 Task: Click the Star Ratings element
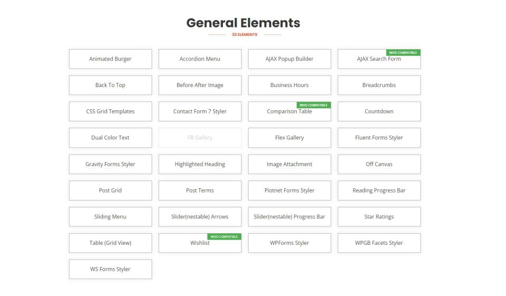click(x=379, y=217)
